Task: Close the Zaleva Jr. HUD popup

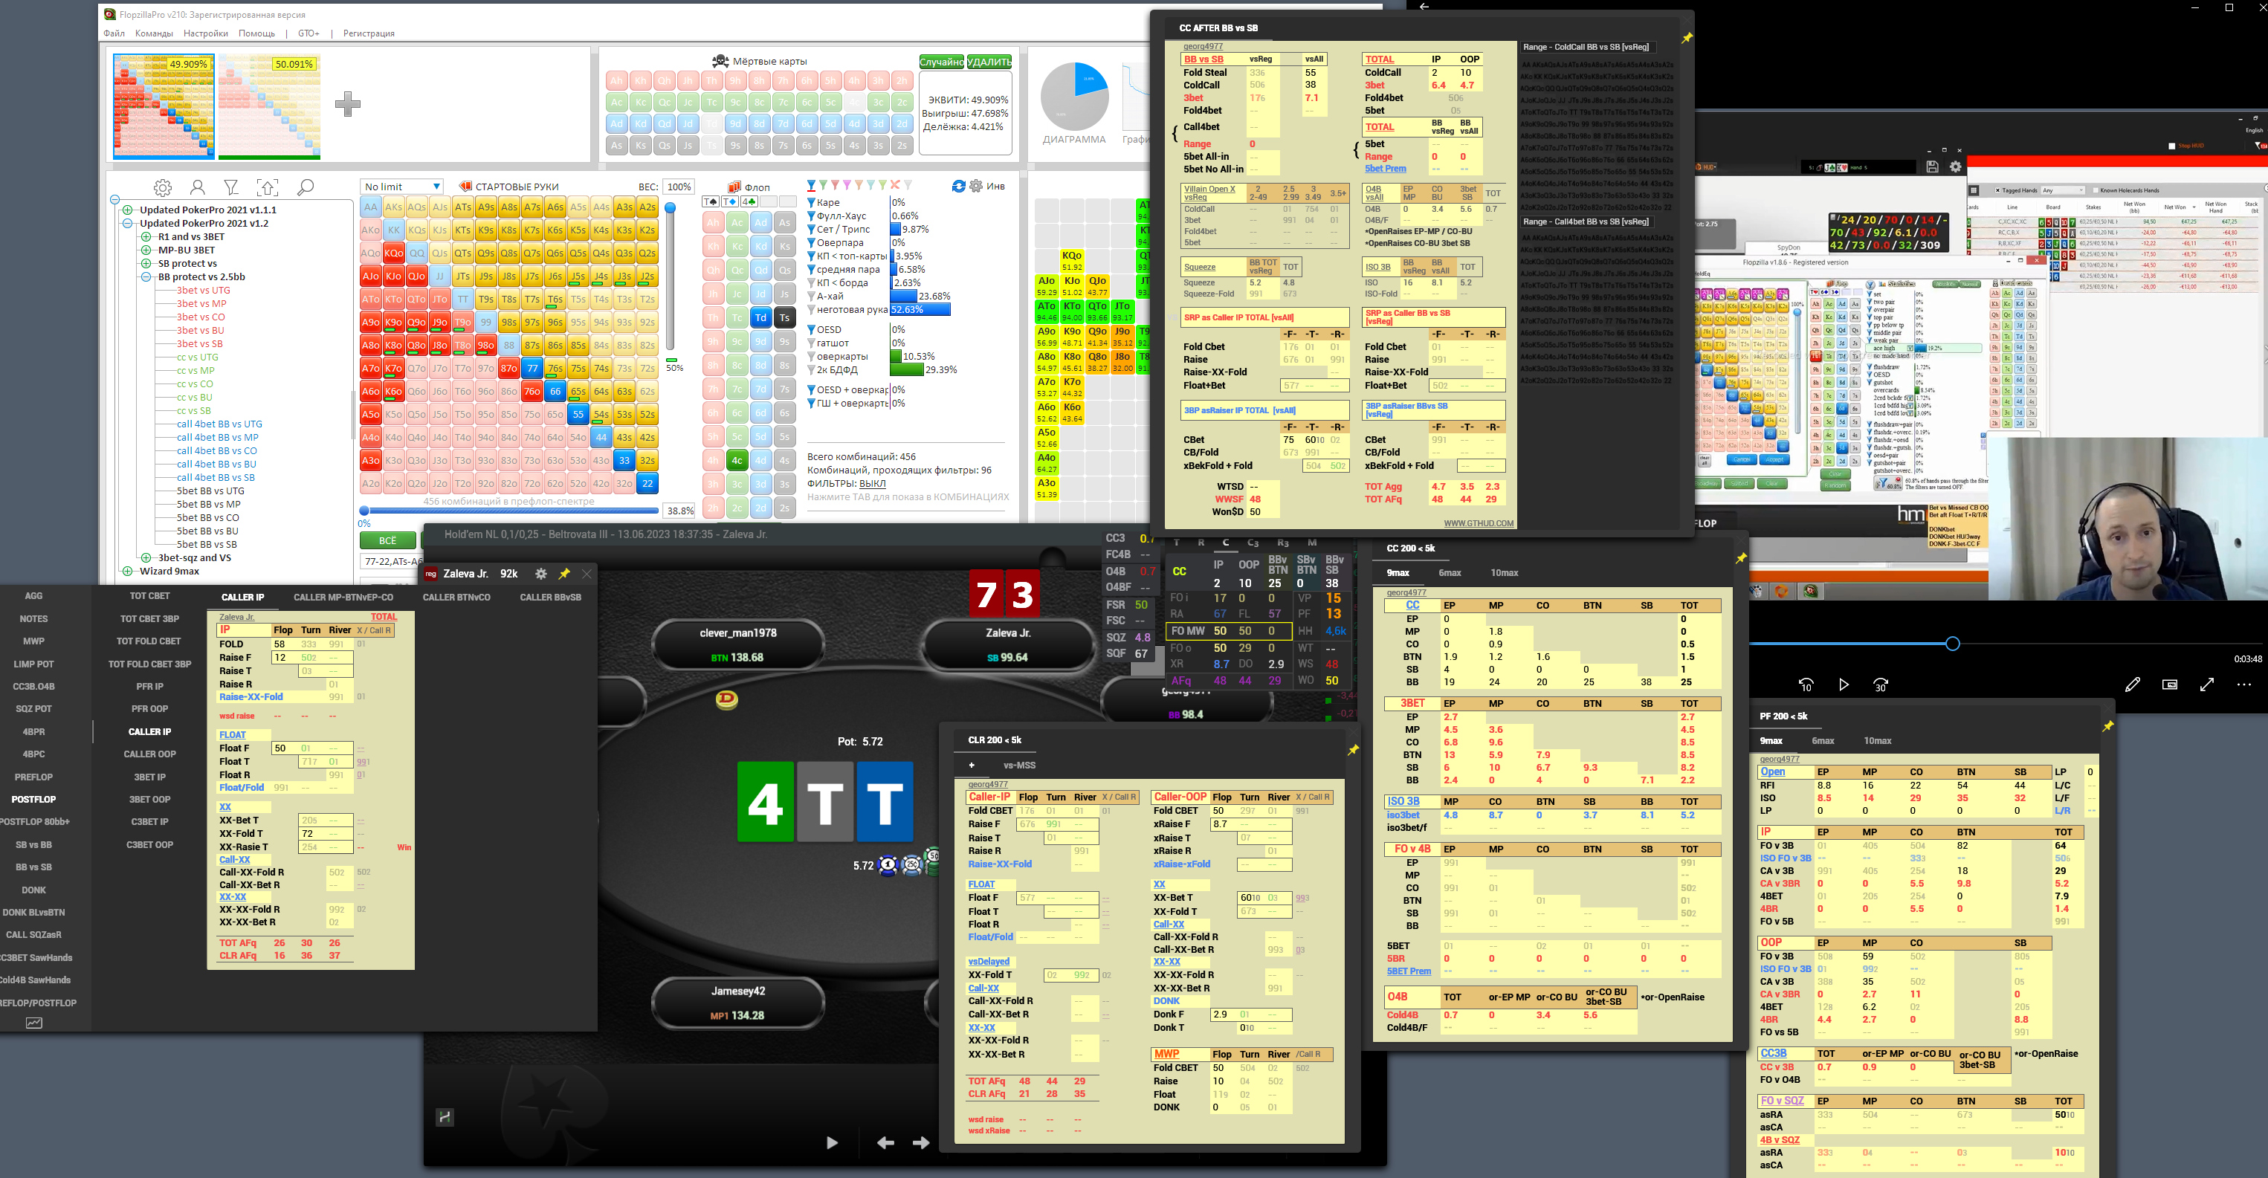Action: [x=587, y=573]
